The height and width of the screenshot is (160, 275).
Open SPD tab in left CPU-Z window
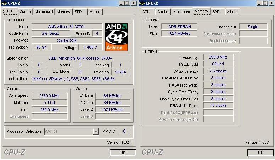(x=78, y=12)
